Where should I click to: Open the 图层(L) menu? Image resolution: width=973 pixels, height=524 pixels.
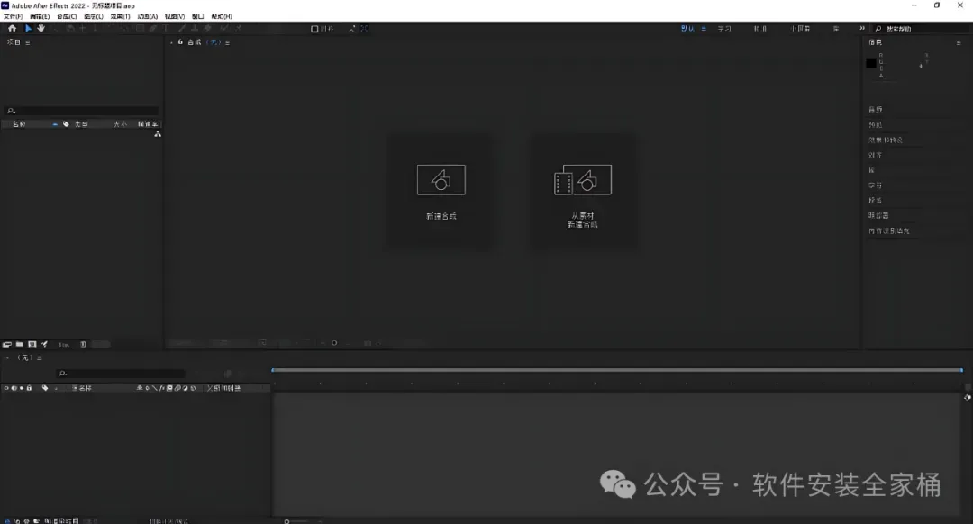coord(94,16)
